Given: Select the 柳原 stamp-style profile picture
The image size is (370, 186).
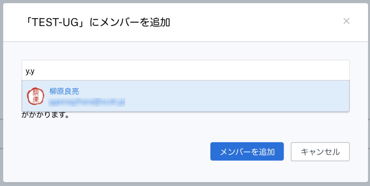Looking at the screenshot, I should point(35,96).
